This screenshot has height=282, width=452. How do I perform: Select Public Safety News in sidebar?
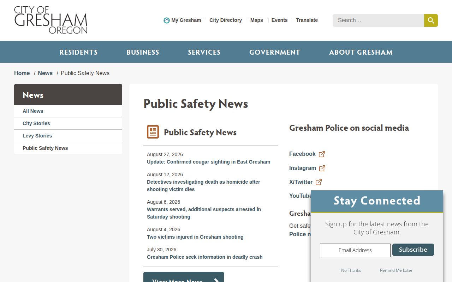[68, 148]
